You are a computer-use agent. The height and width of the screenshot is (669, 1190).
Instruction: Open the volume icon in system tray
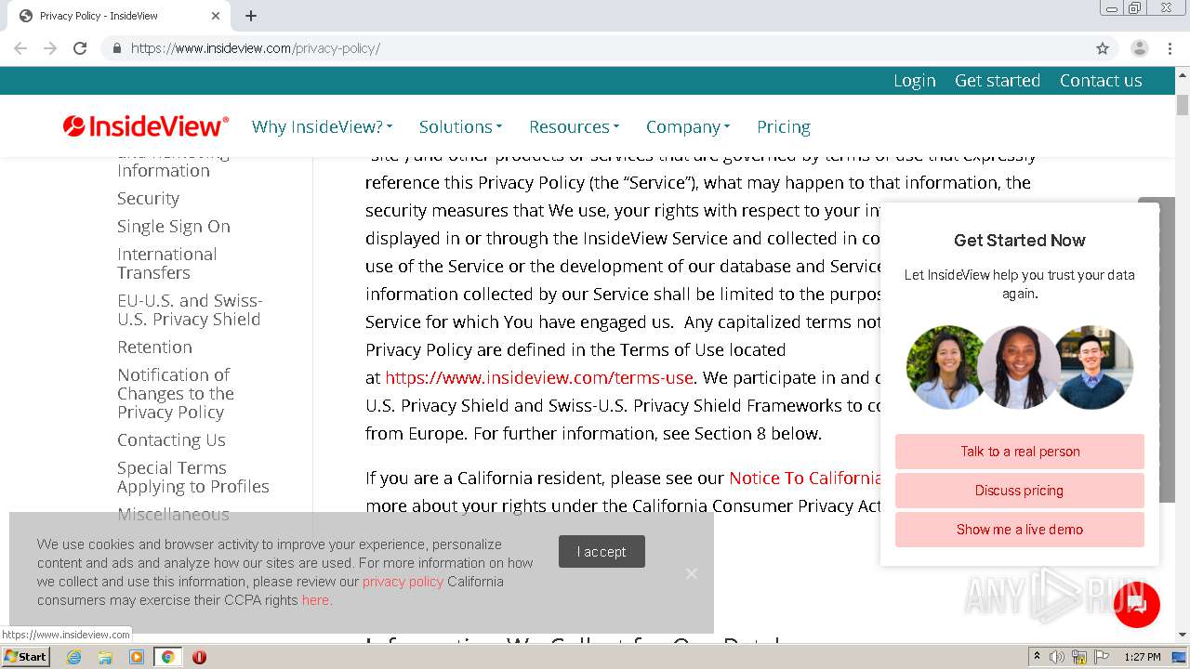point(1057,657)
